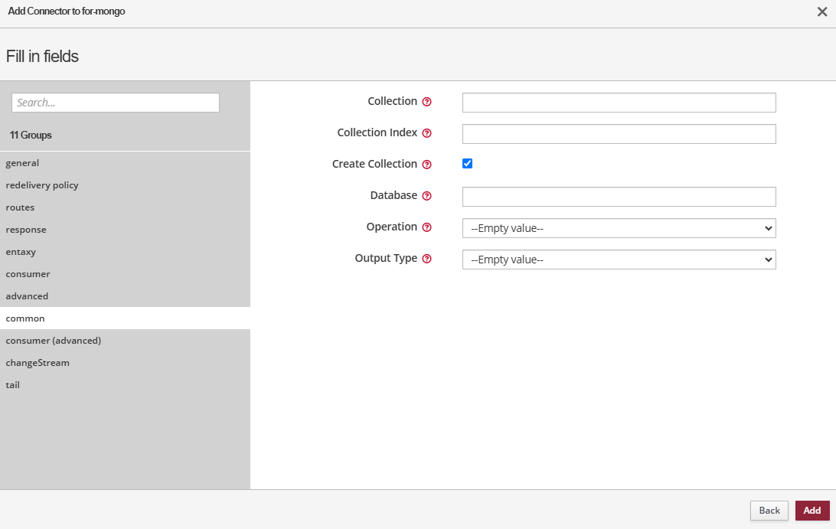This screenshot has height=529, width=836.
Task: Show help tooltip for Database field
Action: pyautogui.click(x=427, y=196)
